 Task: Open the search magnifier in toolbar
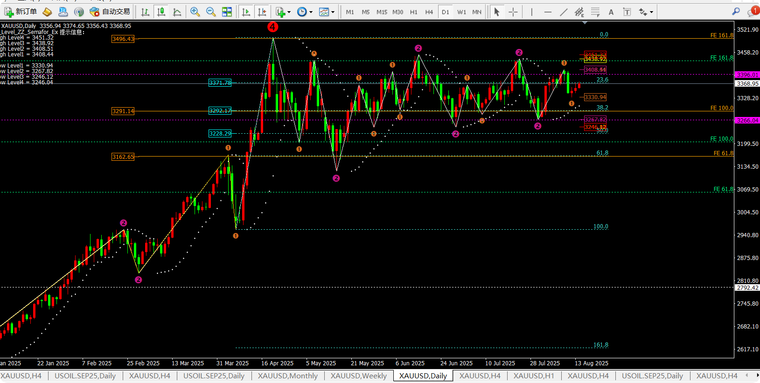736,12
